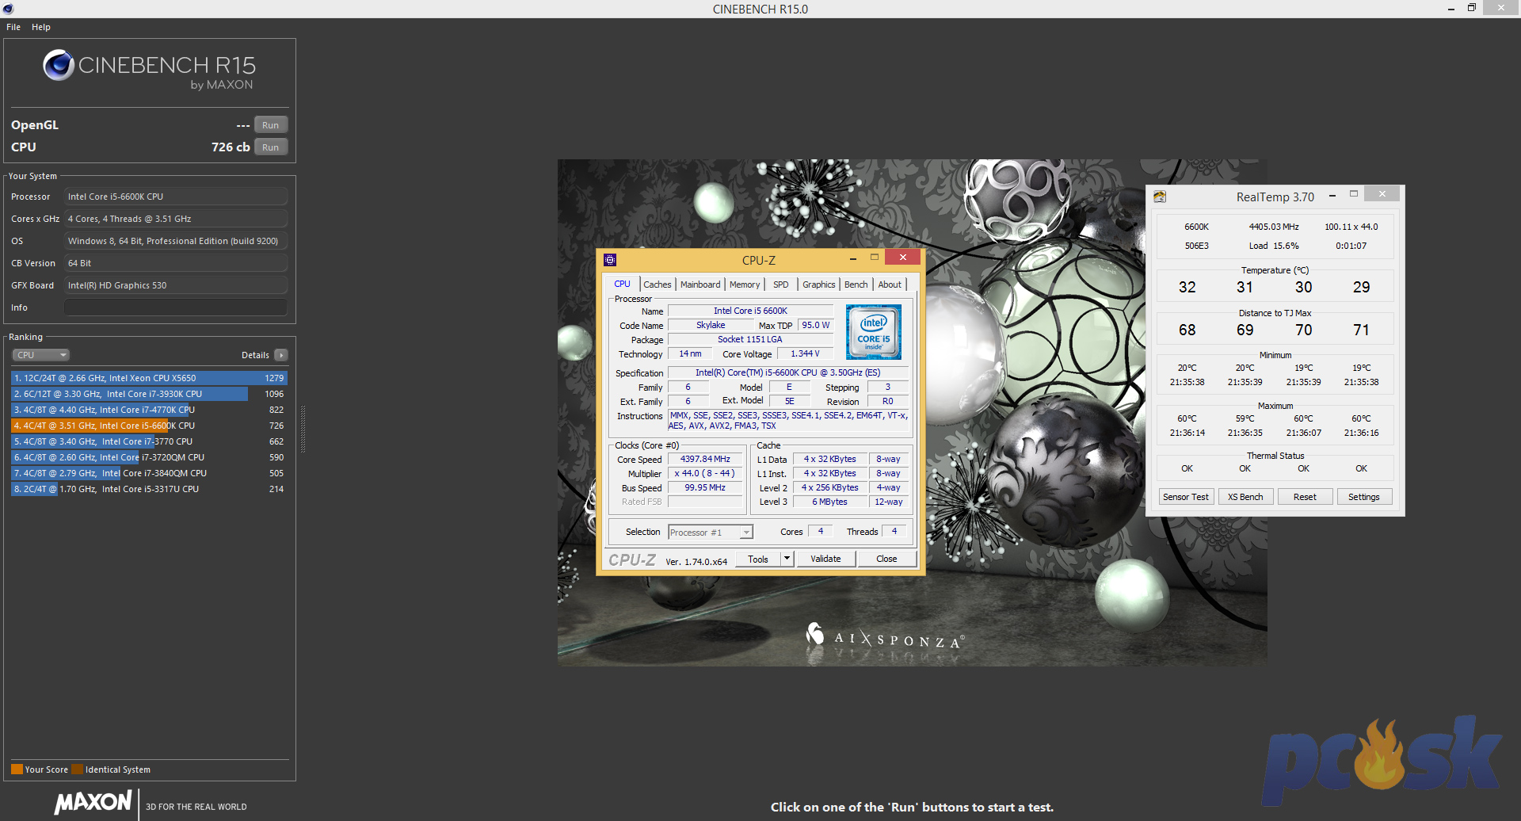This screenshot has width=1521, height=821.
Task: Select the Core i7-4770K ranking entry
Action: click(149, 410)
